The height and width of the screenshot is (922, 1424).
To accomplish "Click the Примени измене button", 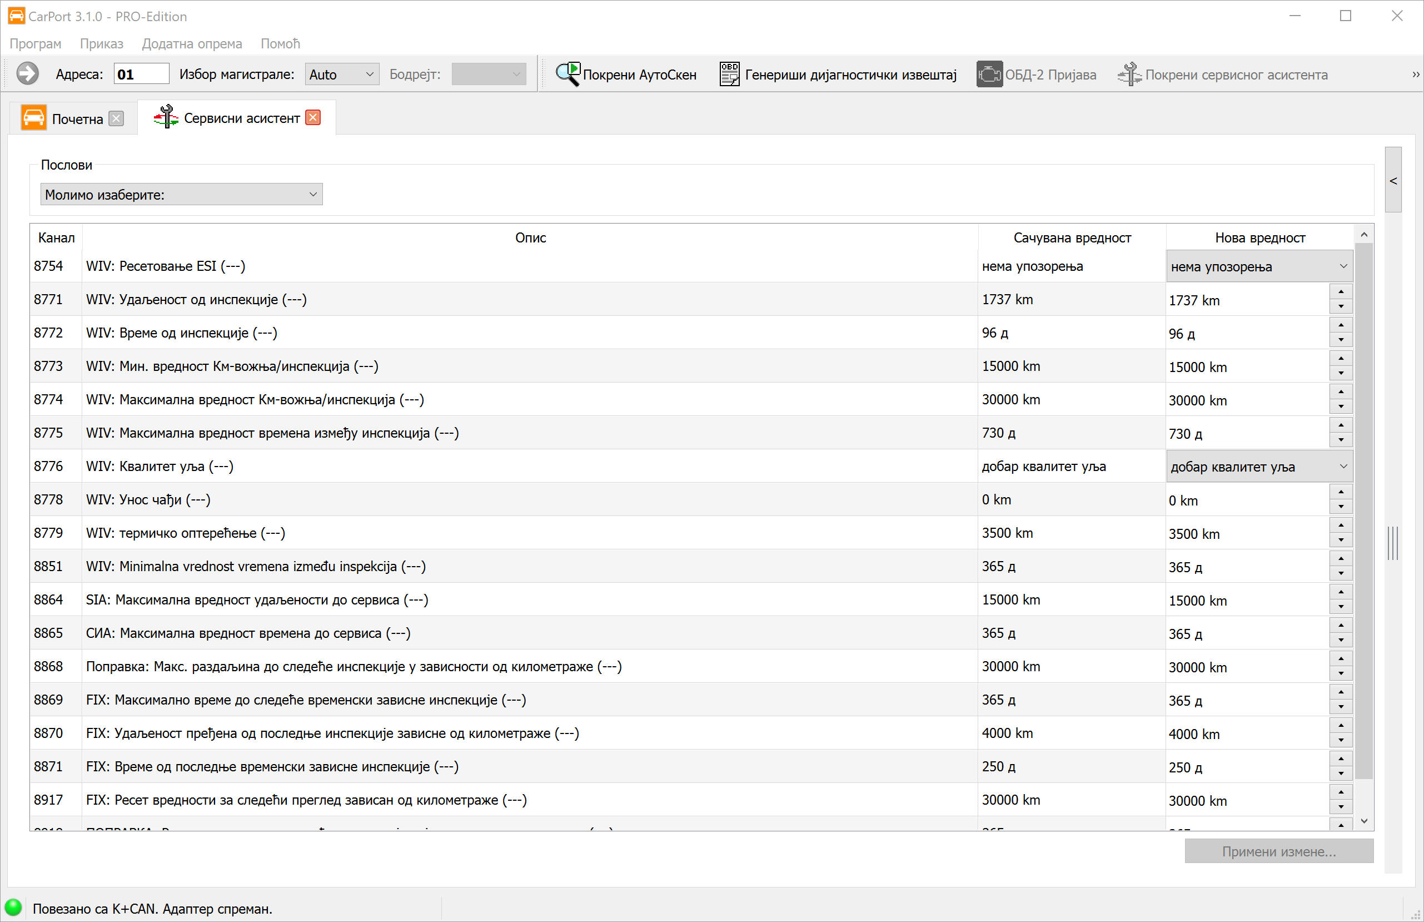I will click(x=1278, y=851).
